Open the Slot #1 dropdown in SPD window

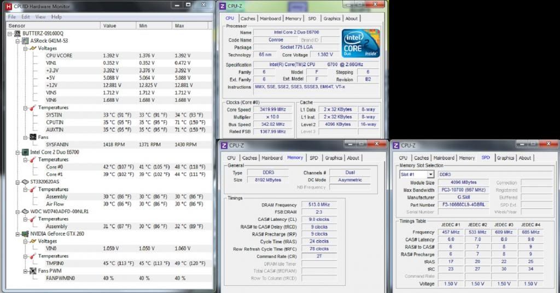[x=430, y=174]
